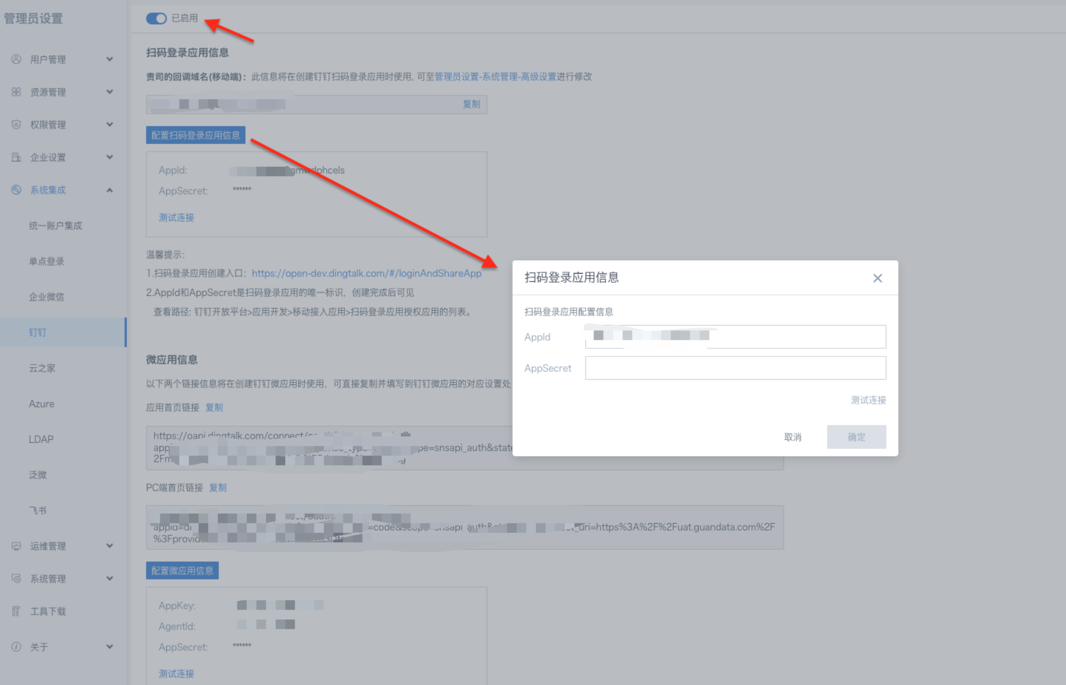The image size is (1066, 685).
Task: Expand the 关于 menu chevron
Action: tap(110, 647)
